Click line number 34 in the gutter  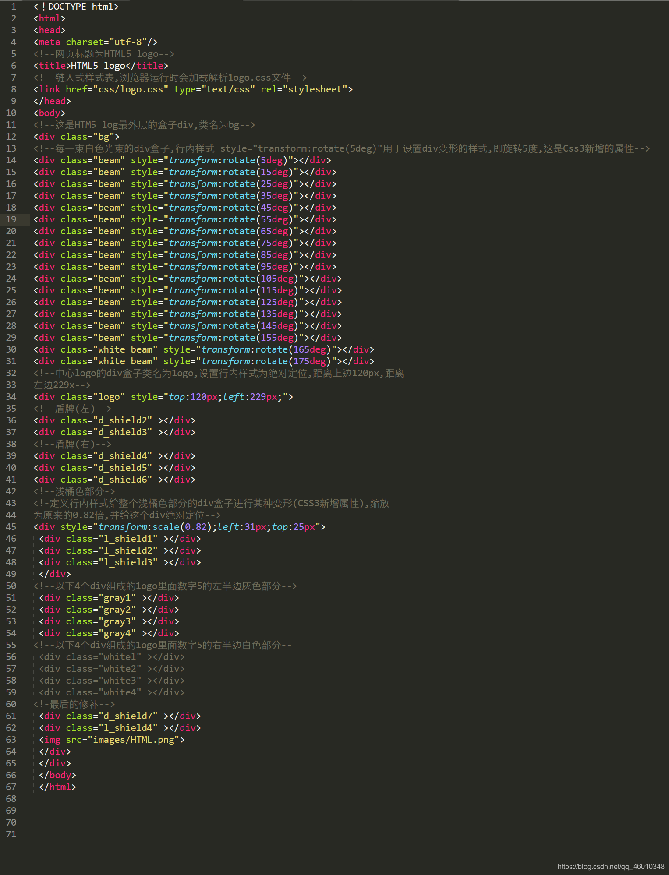11,397
